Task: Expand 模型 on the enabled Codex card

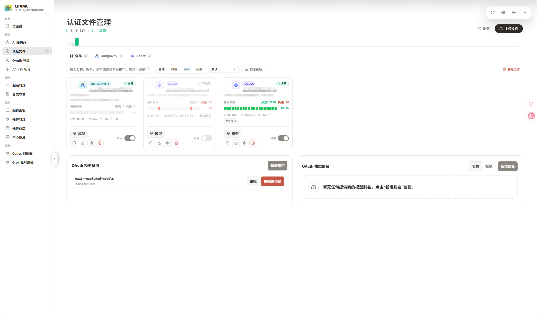Action: tap(232, 134)
